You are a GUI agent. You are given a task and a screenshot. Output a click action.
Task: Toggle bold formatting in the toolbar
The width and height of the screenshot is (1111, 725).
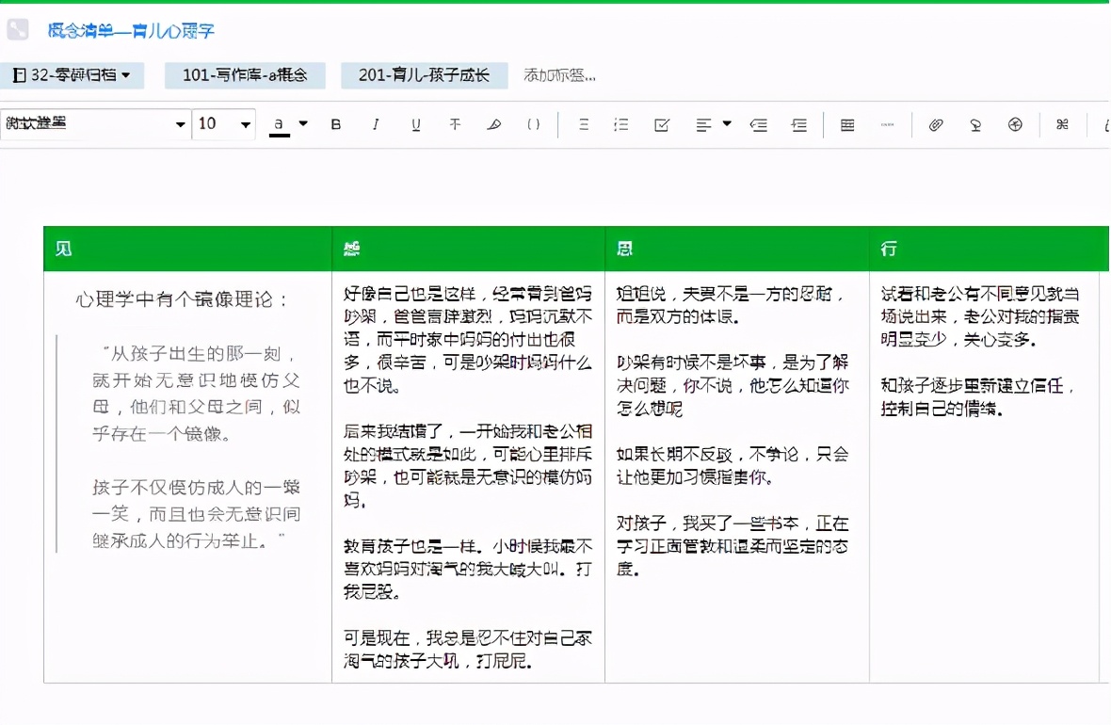[x=336, y=124]
